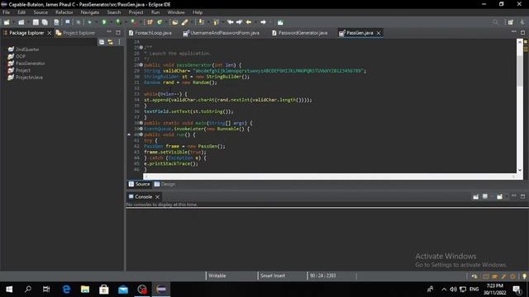Collapse passGenerator method fold at line 28
529x297 pixels.
point(141,65)
